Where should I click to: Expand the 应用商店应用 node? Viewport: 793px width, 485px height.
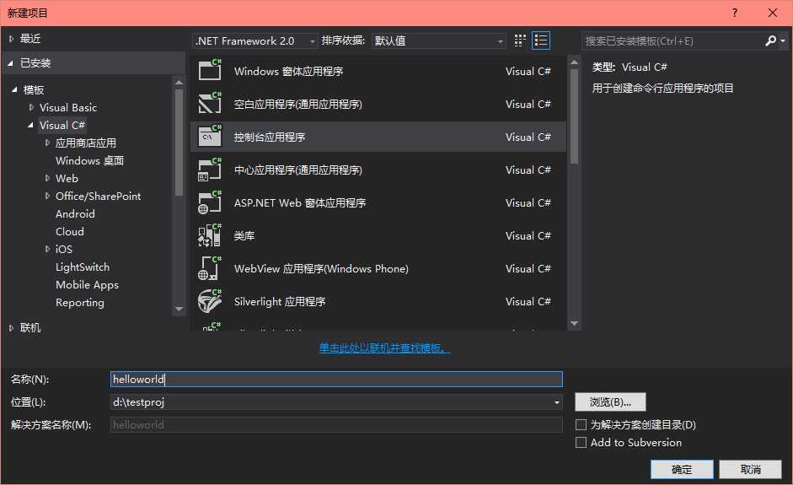pyautogui.click(x=47, y=143)
